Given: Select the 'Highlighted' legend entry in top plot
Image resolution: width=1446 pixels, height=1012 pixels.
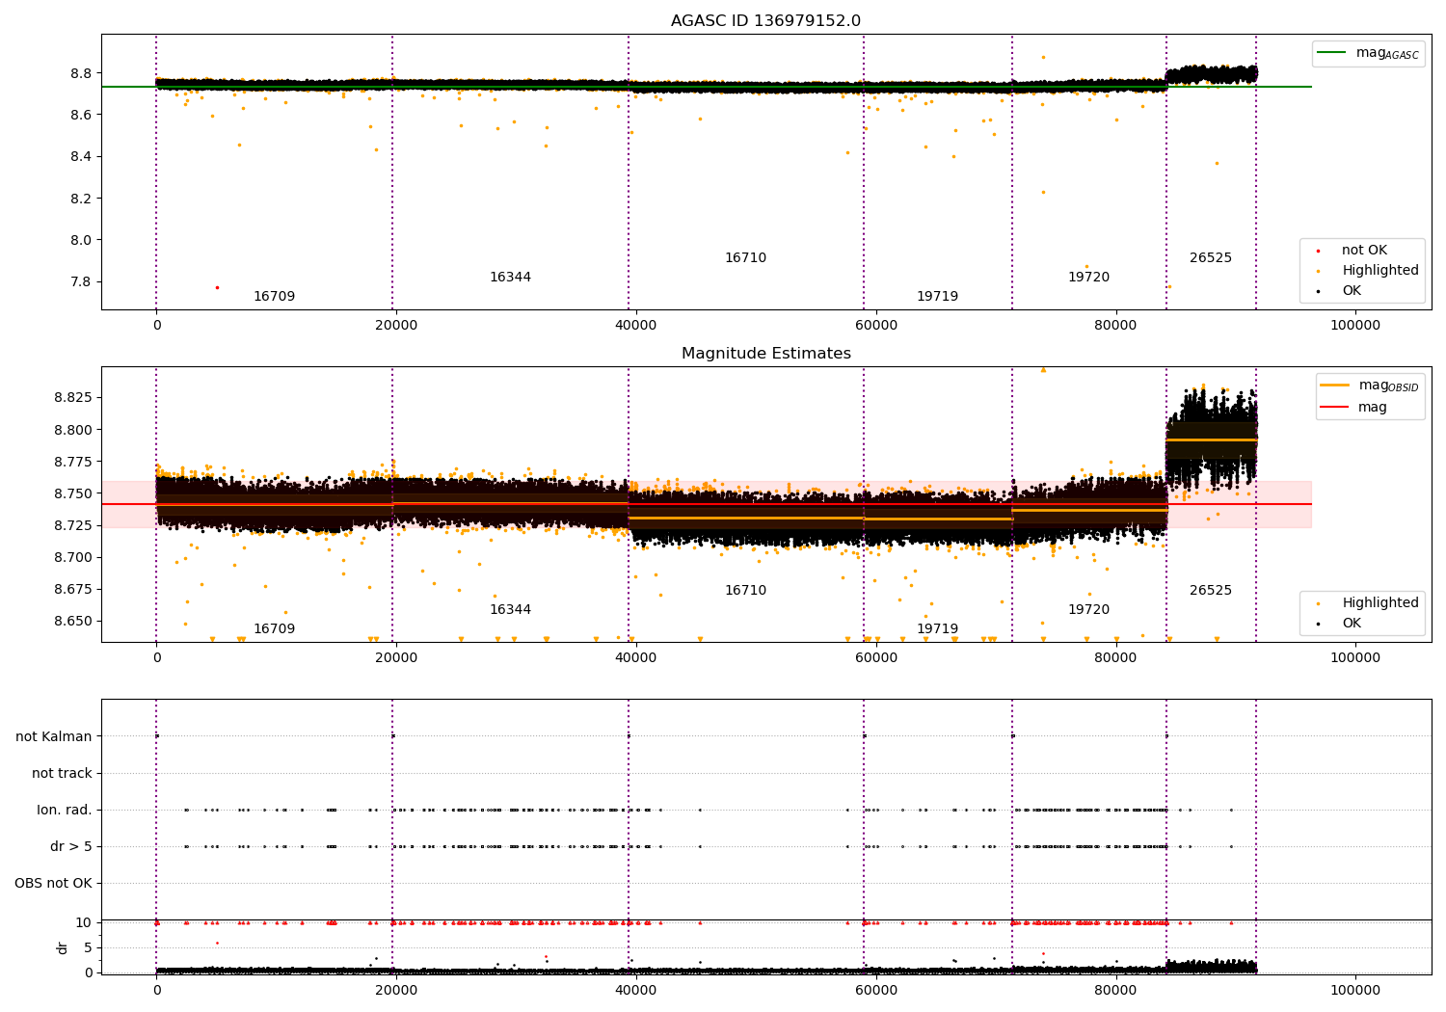Looking at the screenshot, I should click(x=1380, y=271).
